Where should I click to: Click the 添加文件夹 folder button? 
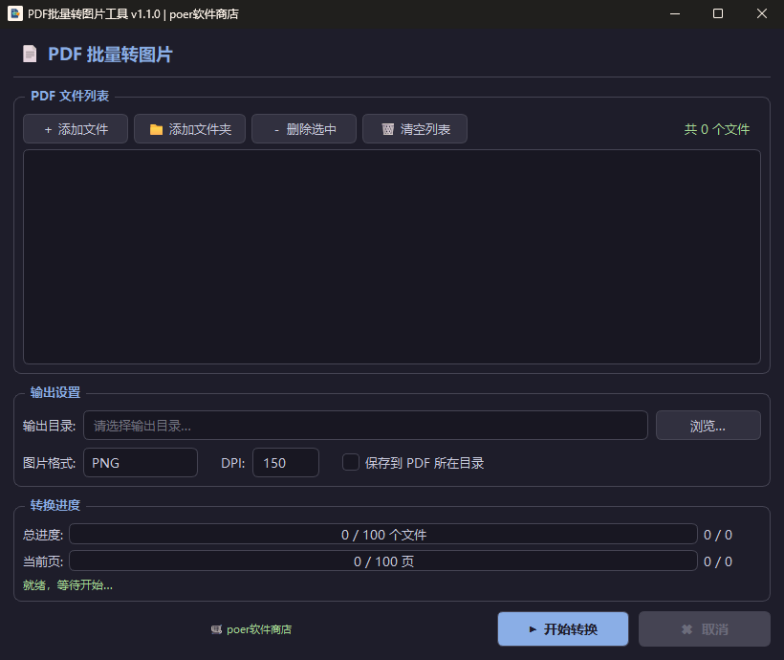pyautogui.click(x=189, y=129)
